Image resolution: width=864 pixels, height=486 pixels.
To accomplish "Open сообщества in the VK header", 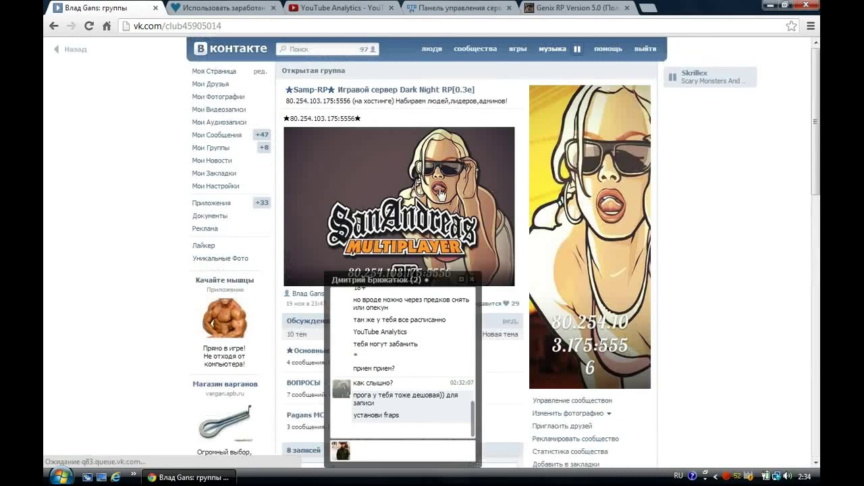I will (475, 49).
